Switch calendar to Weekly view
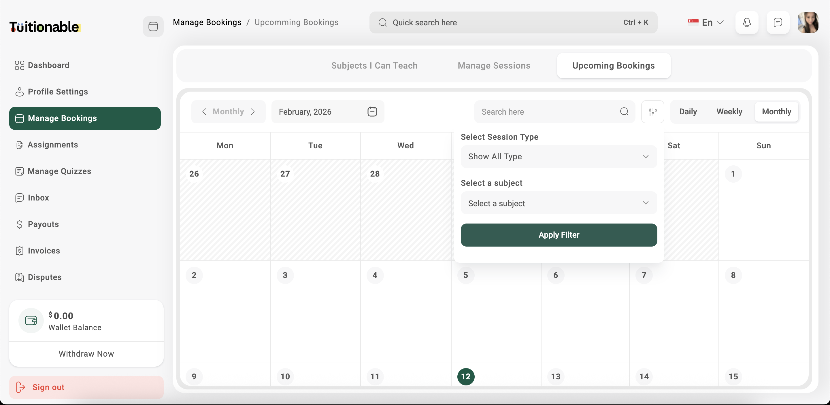 tap(729, 112)
